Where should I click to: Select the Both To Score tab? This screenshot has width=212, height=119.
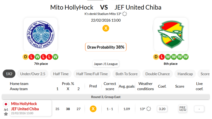point(126,74)
